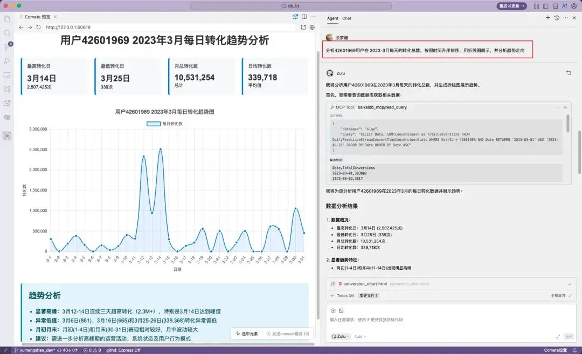Click the 重启以更新 button
The width and height of the screenshot is (582, 354).
click(511, 6)
